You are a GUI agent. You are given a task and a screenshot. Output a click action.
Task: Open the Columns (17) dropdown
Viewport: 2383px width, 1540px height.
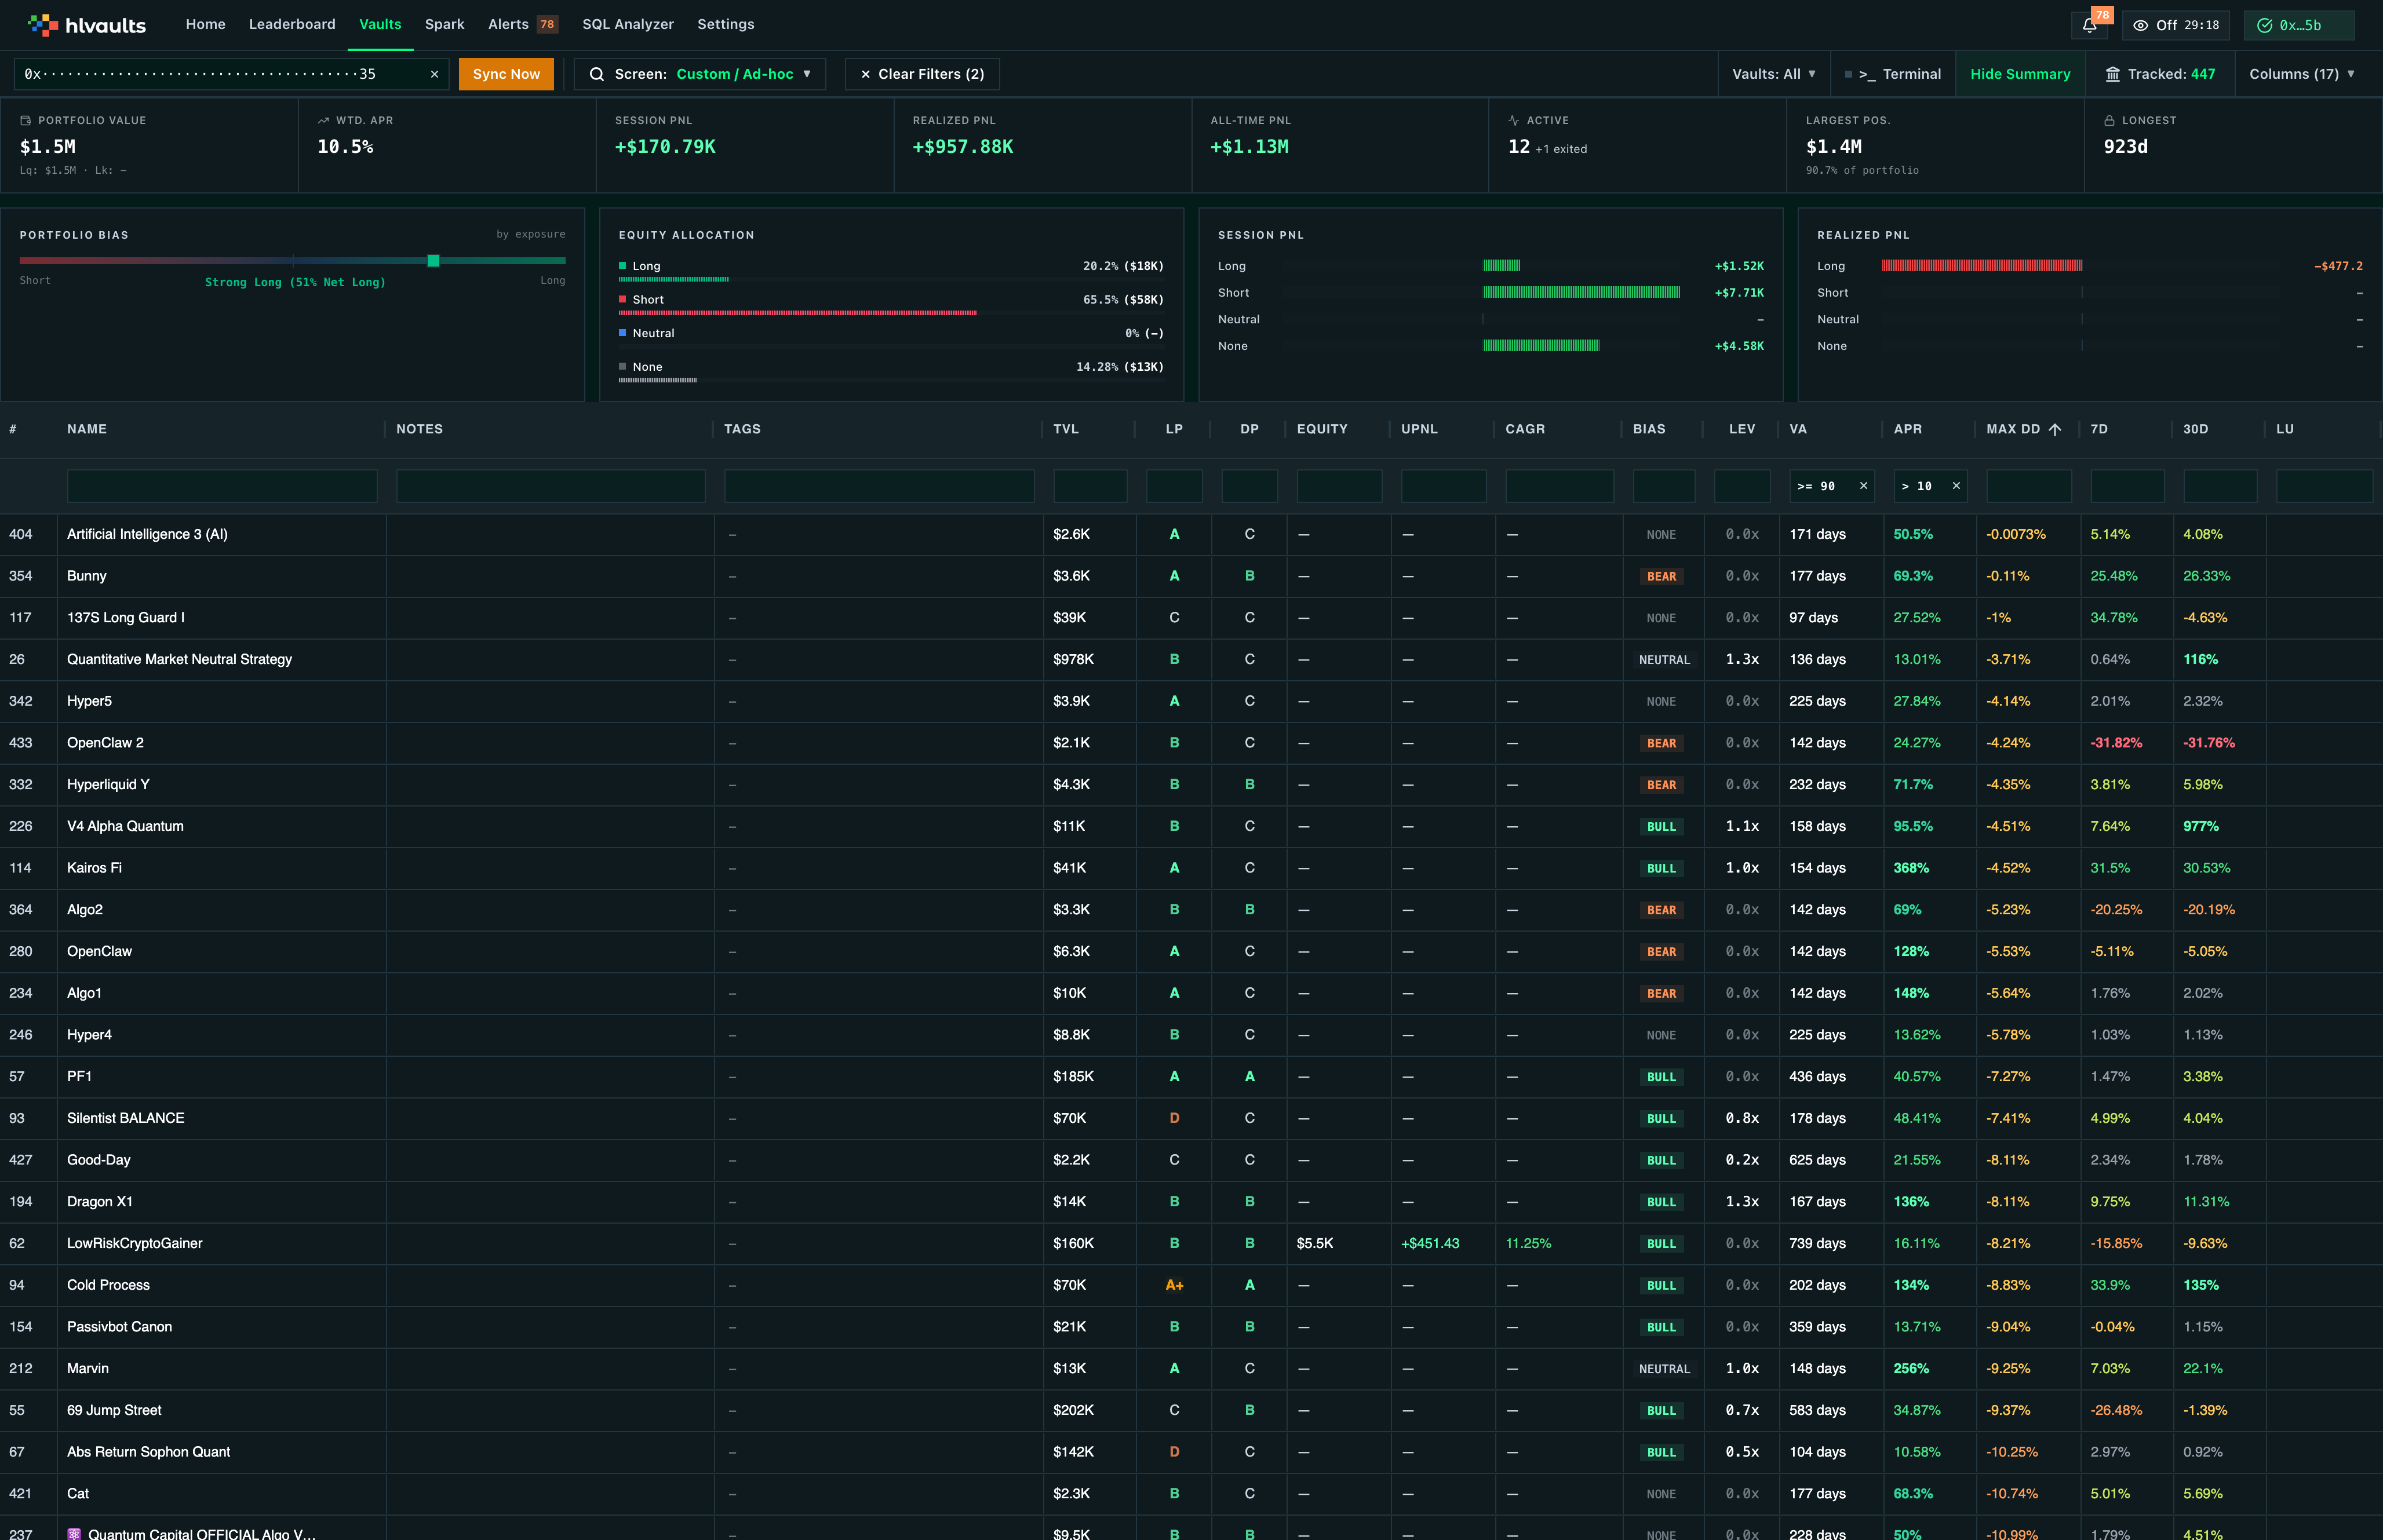(2301, 74)
